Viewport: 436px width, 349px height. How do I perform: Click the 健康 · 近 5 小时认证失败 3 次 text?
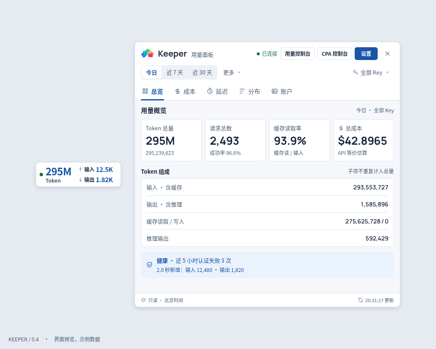tap(194, 260)
